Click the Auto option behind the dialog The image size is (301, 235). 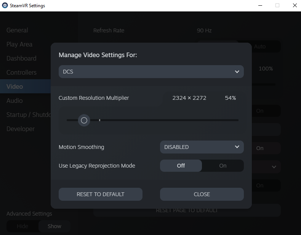coord(260,46)
